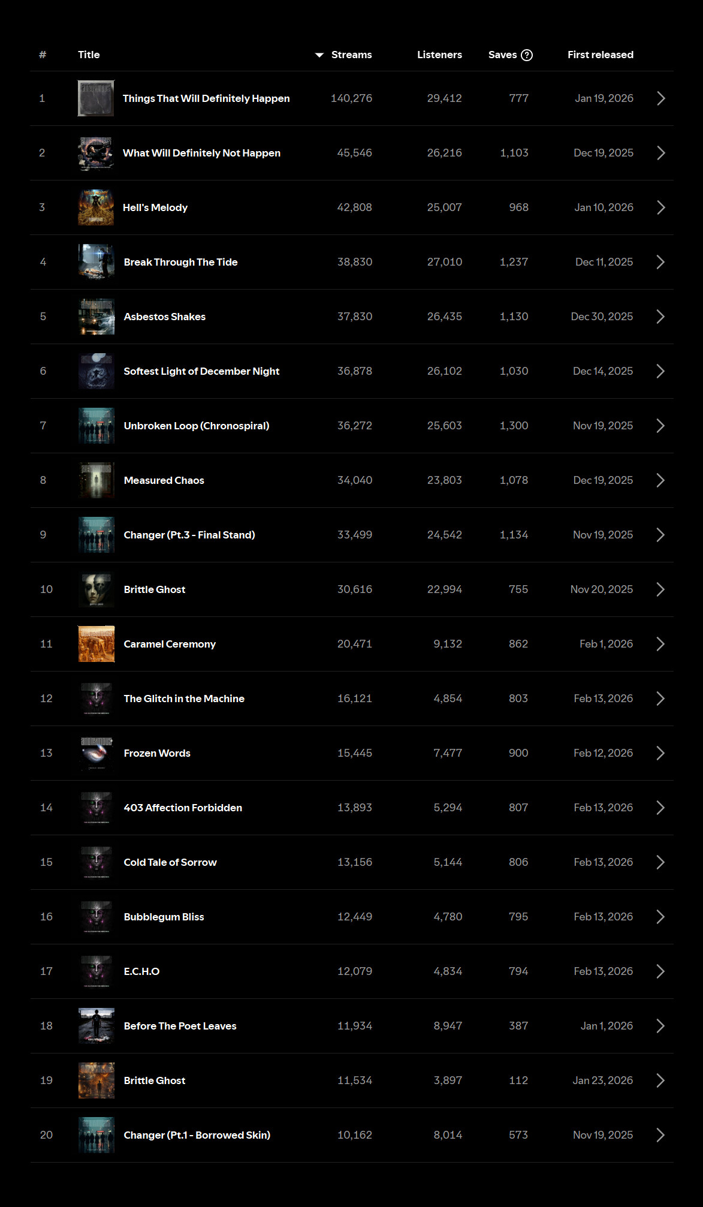Screen dimensions: 703x1207
Task: Click the Saves help question mark icon
Action: 527,55
